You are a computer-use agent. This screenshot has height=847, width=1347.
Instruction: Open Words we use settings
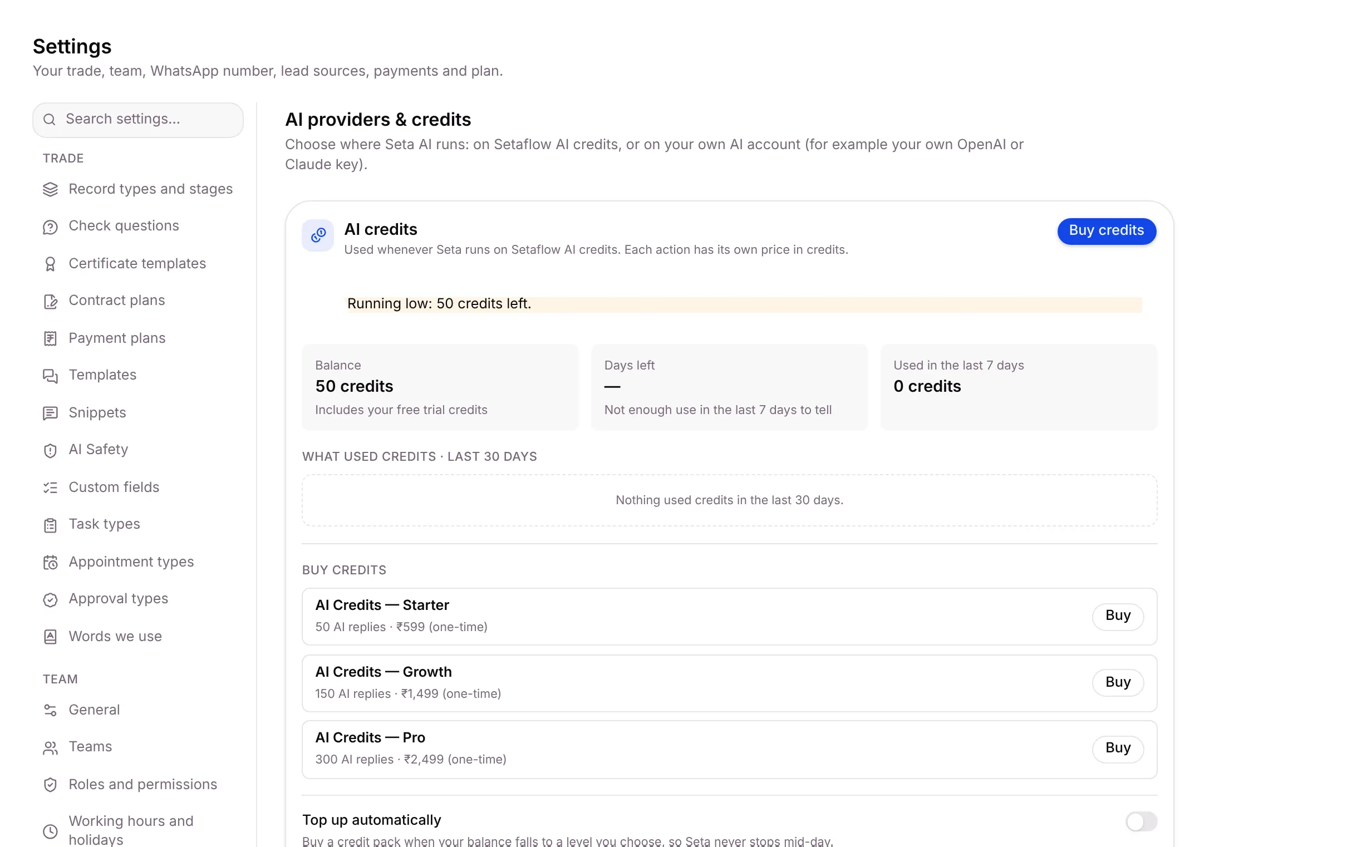point(138,637)
